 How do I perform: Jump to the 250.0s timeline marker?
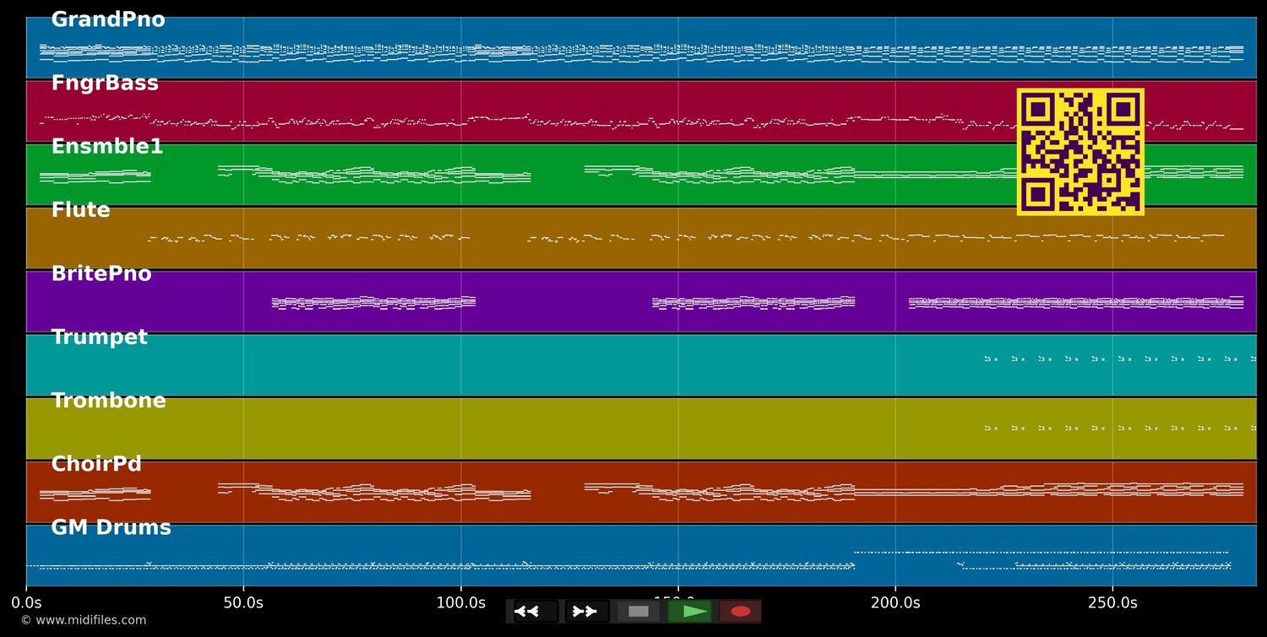[x=1112, y=602]
